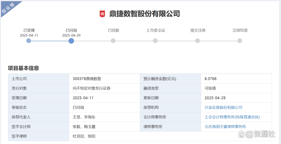Click the date 2025-04-11 under 已受理
This screenshot has height=144, width=281.
click(29, 35)
